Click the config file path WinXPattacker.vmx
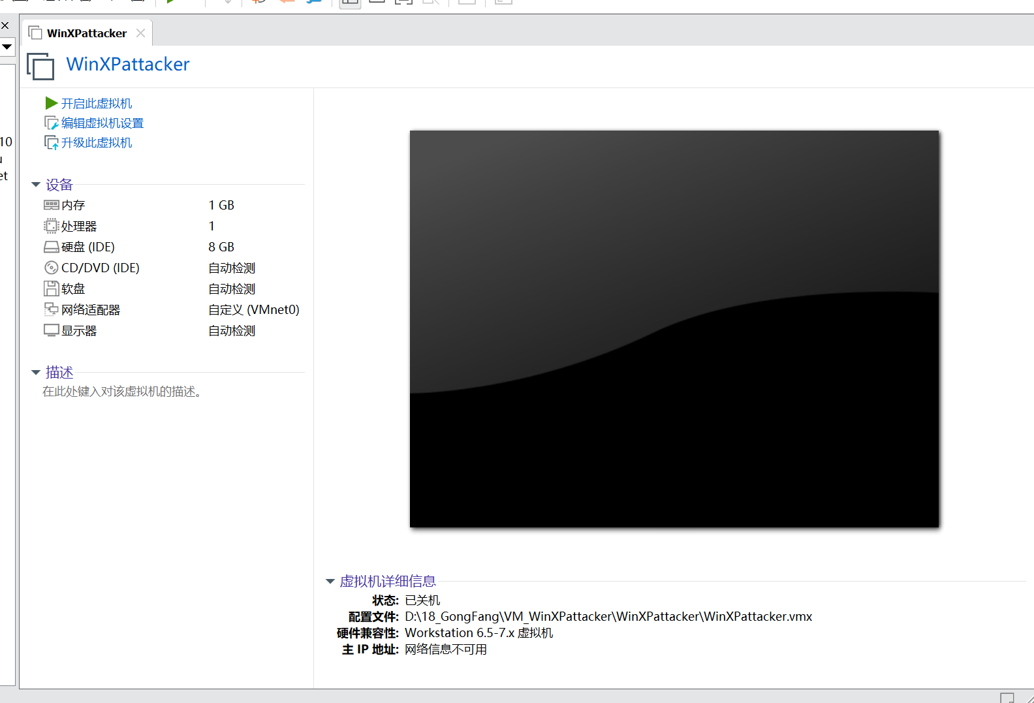Screen dimensions: 1034x703 [608, 616]
